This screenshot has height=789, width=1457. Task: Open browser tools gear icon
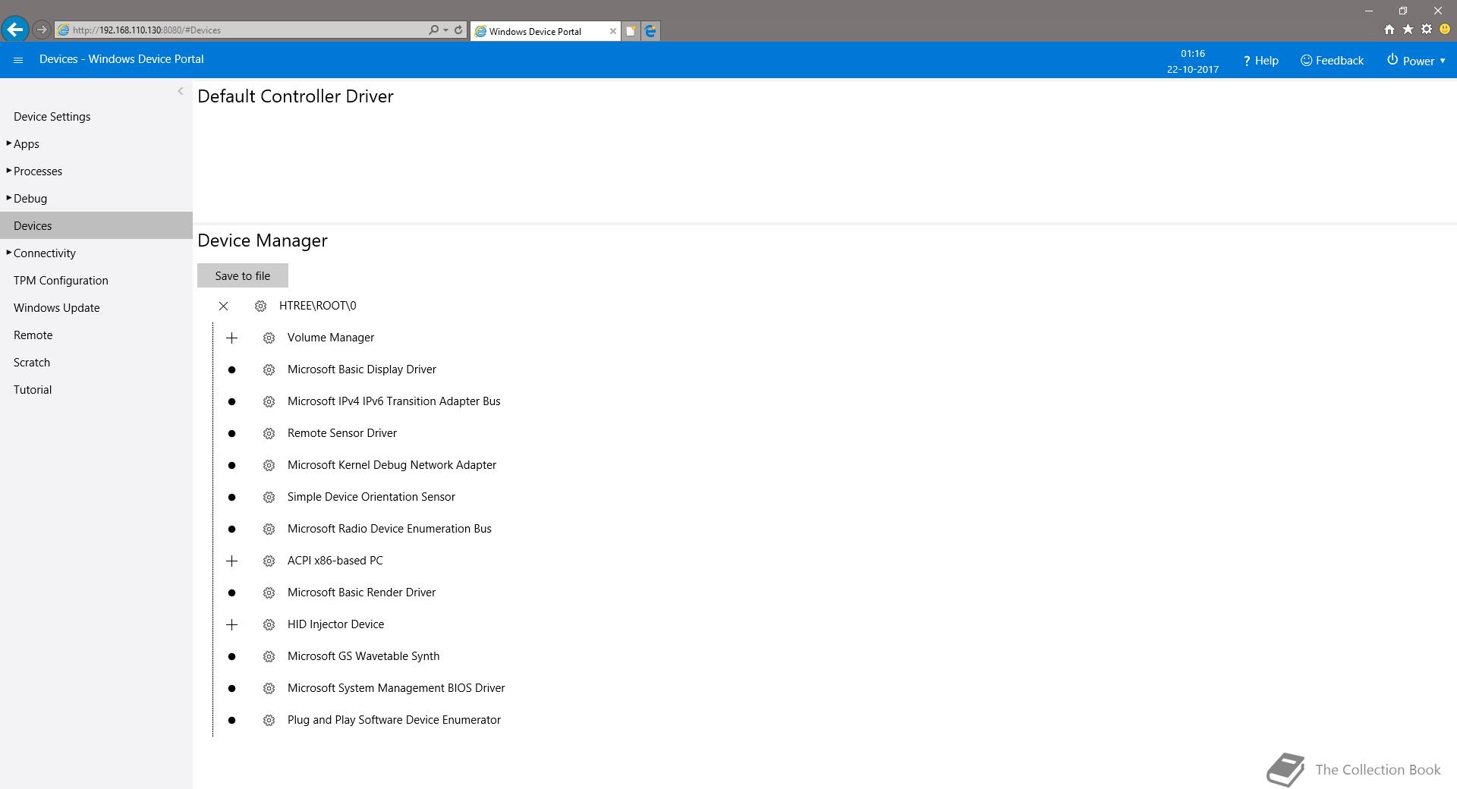[1427, 30]
